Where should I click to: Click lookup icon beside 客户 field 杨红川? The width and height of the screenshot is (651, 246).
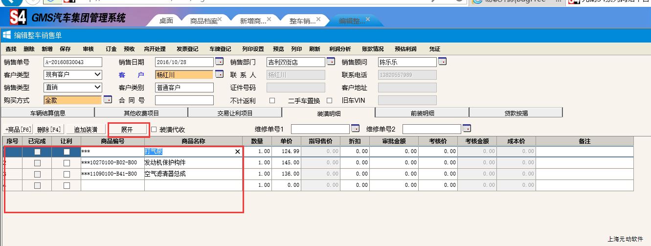219,74
